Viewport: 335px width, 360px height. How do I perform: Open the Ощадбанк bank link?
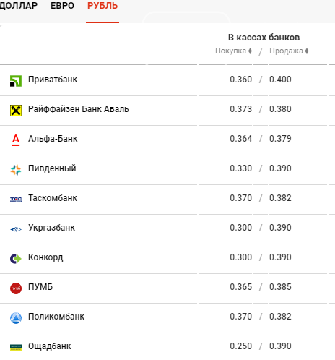pyautogui.click(x=50, y=346)
